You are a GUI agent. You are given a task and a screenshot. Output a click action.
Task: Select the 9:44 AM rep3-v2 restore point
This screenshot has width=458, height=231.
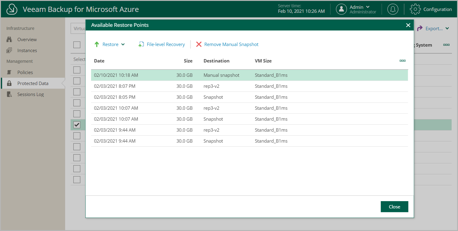coord(250,130)
